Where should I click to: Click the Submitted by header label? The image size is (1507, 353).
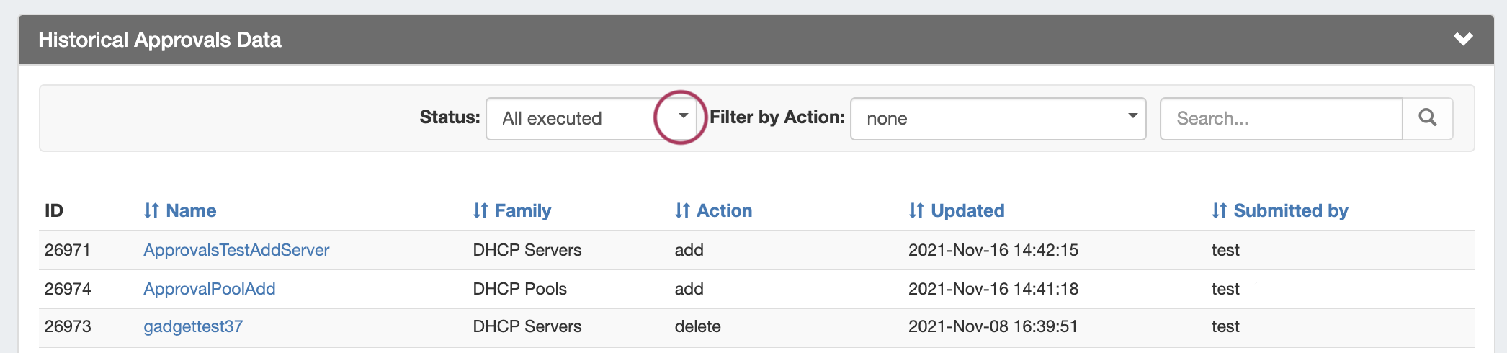(1290, 210)
